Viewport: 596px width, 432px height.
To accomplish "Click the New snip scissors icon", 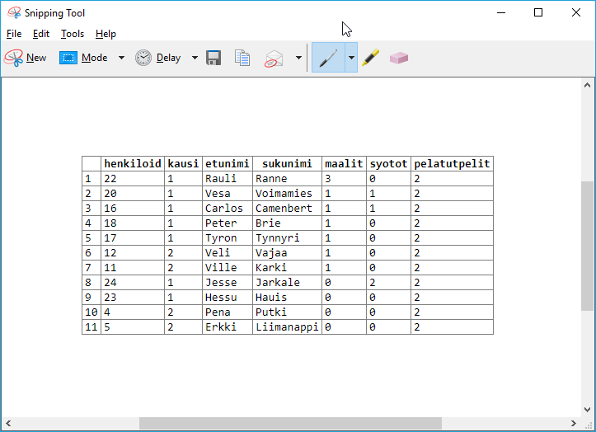I will [x=14, y=58].
